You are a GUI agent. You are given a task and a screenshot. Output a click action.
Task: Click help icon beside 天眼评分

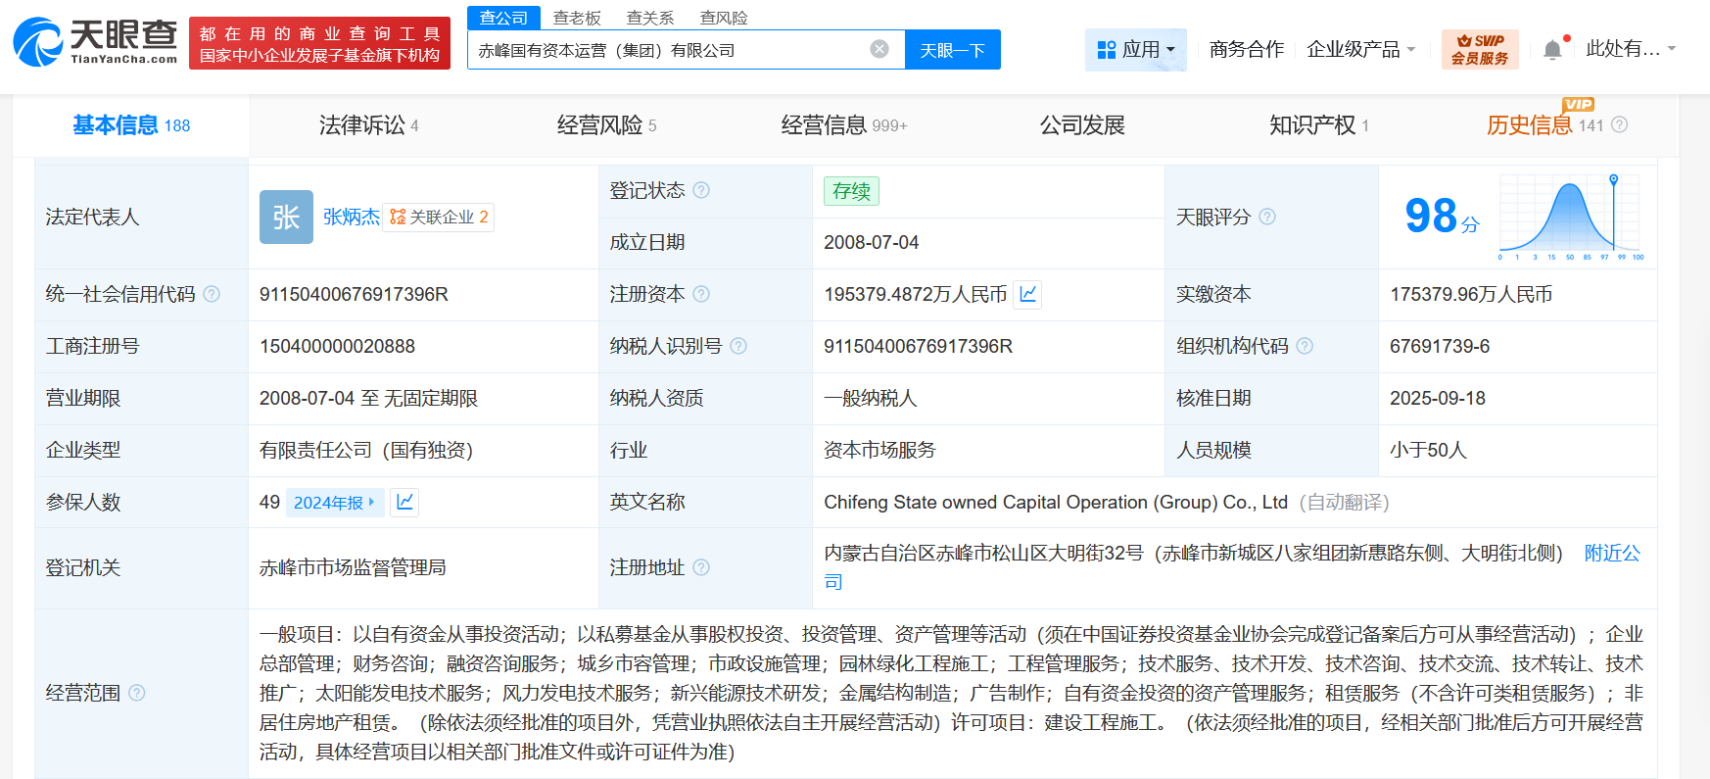pyautogui.click(x=1267, y=217)
